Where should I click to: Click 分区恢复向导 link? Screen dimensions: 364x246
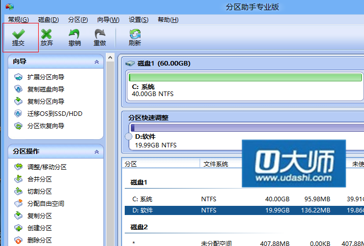click(45, 126)
